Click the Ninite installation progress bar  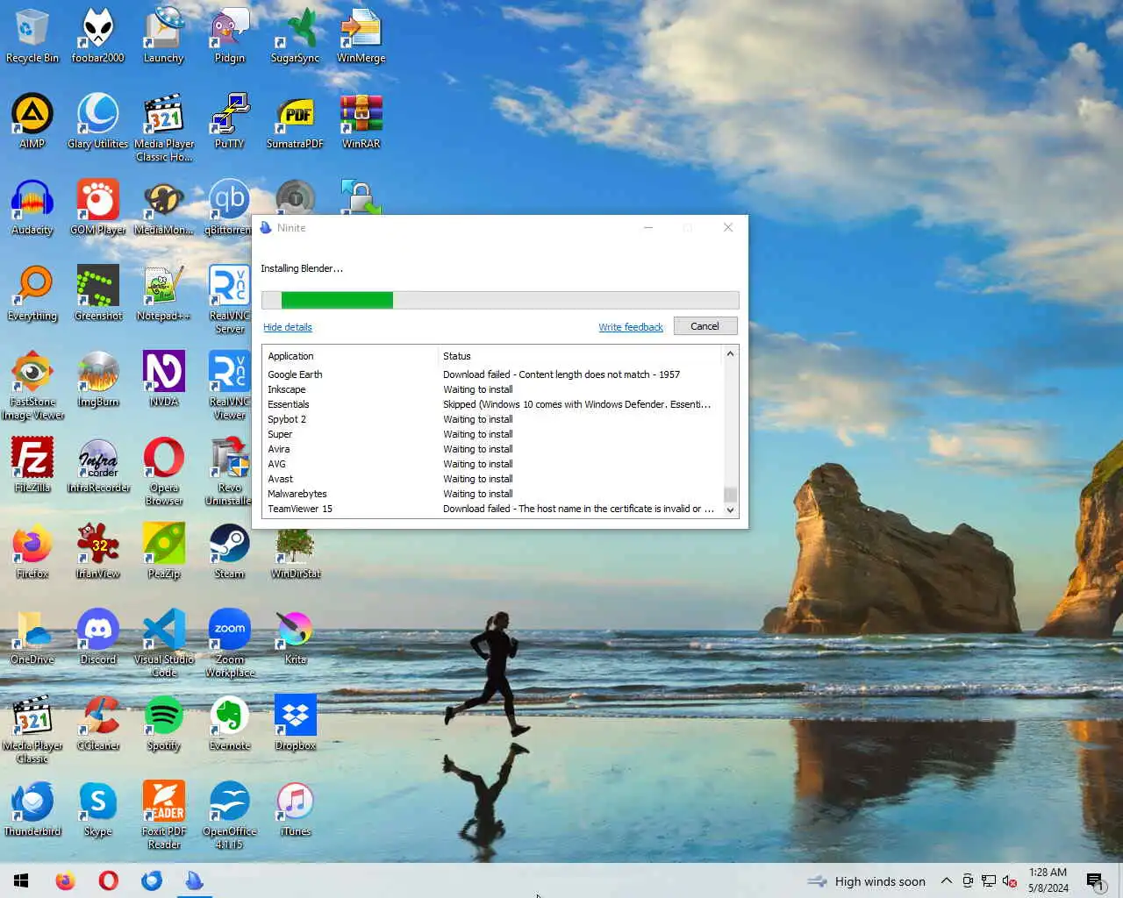point(500,300)
